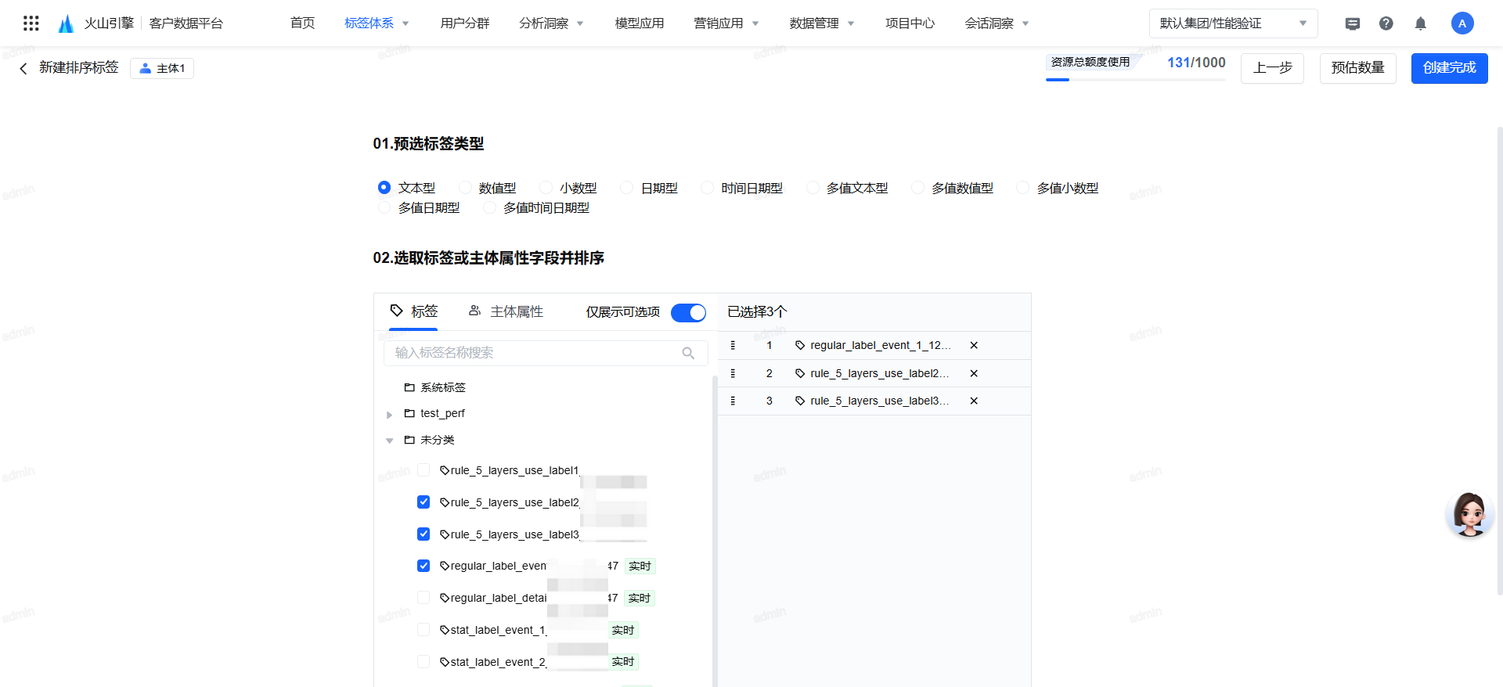Image resolution: width=1503 pixels, height=687 pixels.
Task: Open the 用户分群 menu item
Action: point(464,23)
